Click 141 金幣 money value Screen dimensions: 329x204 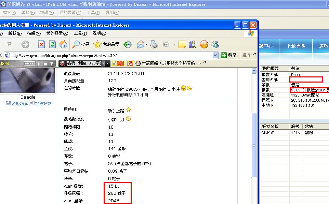[117, 148]
